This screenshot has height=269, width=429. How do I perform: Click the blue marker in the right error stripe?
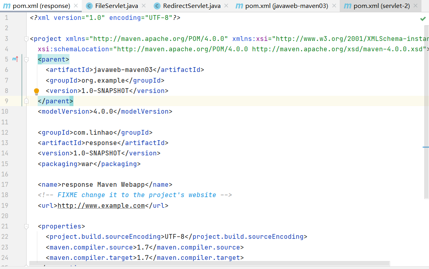[x=425, y=147]
